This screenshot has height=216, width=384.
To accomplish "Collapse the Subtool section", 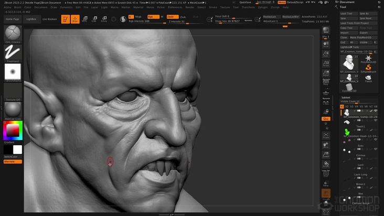I will [x=346, y=97].
